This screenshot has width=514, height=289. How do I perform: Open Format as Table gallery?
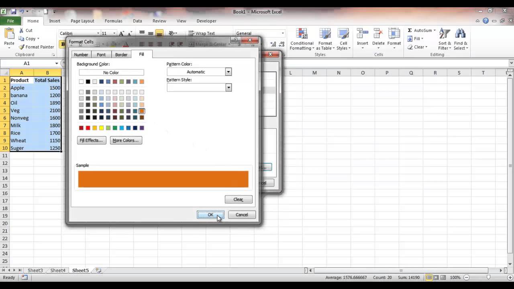pos(325,39)
